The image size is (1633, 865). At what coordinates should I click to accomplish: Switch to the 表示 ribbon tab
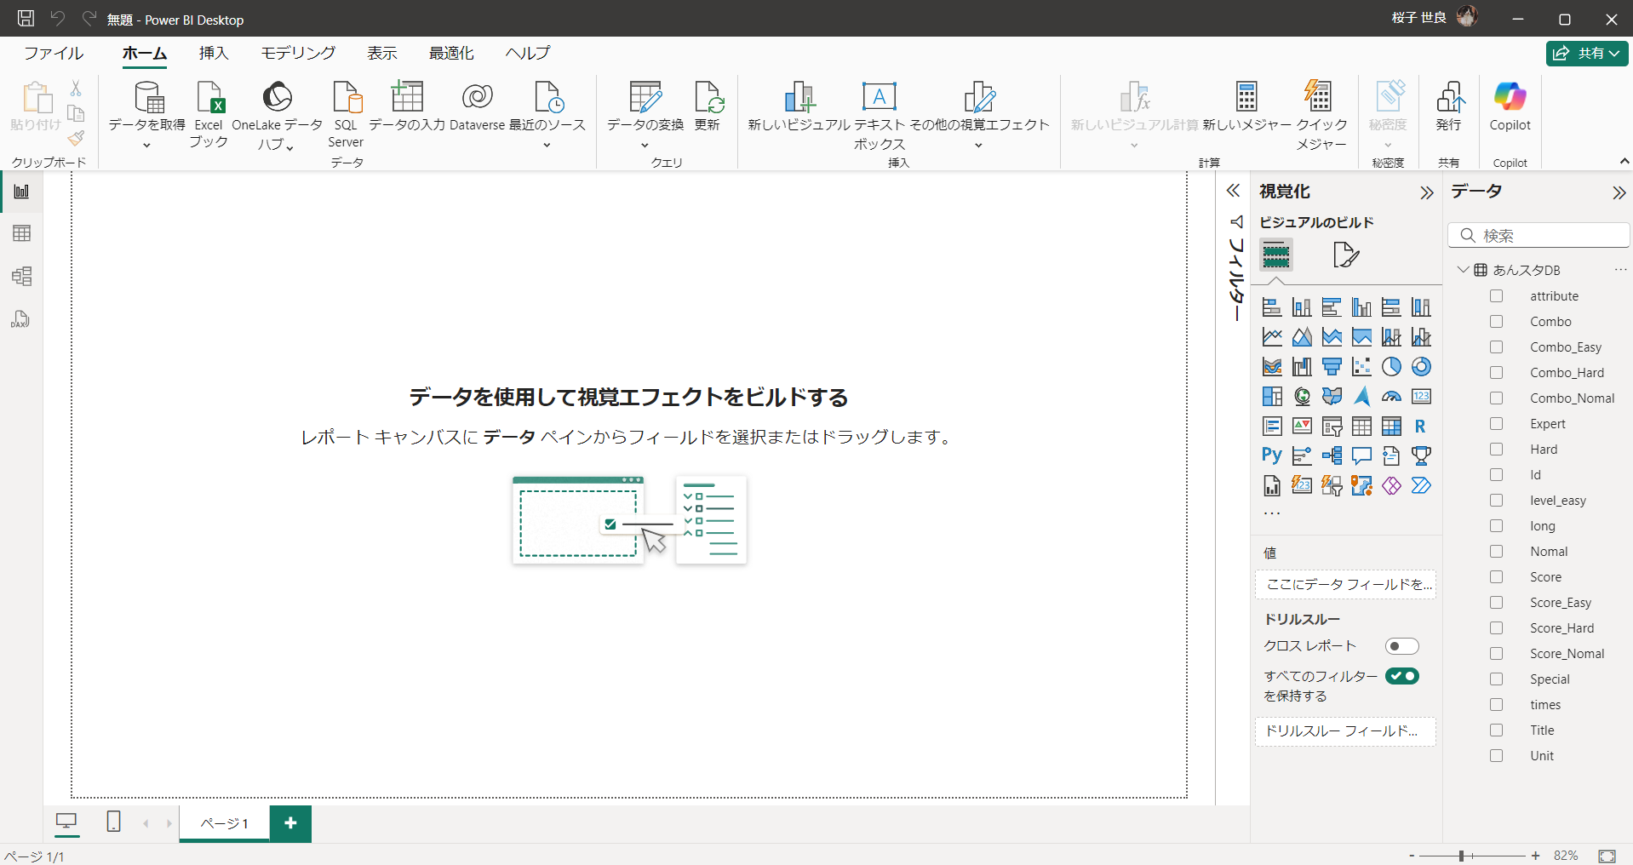click(x=382, y=53)
